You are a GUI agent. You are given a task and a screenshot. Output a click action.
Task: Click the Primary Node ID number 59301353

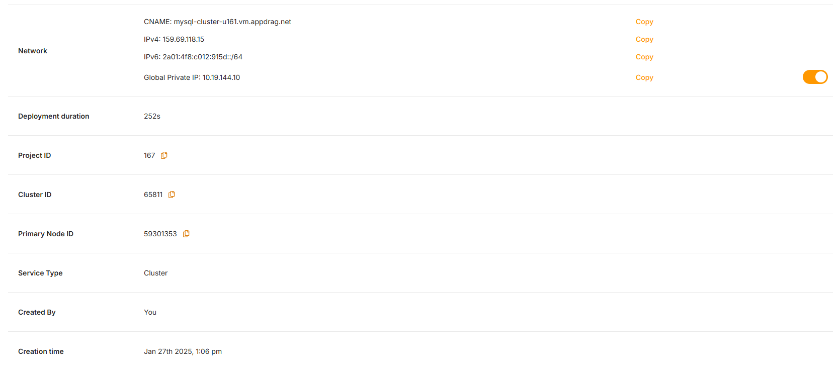click(x=160, y=234)
